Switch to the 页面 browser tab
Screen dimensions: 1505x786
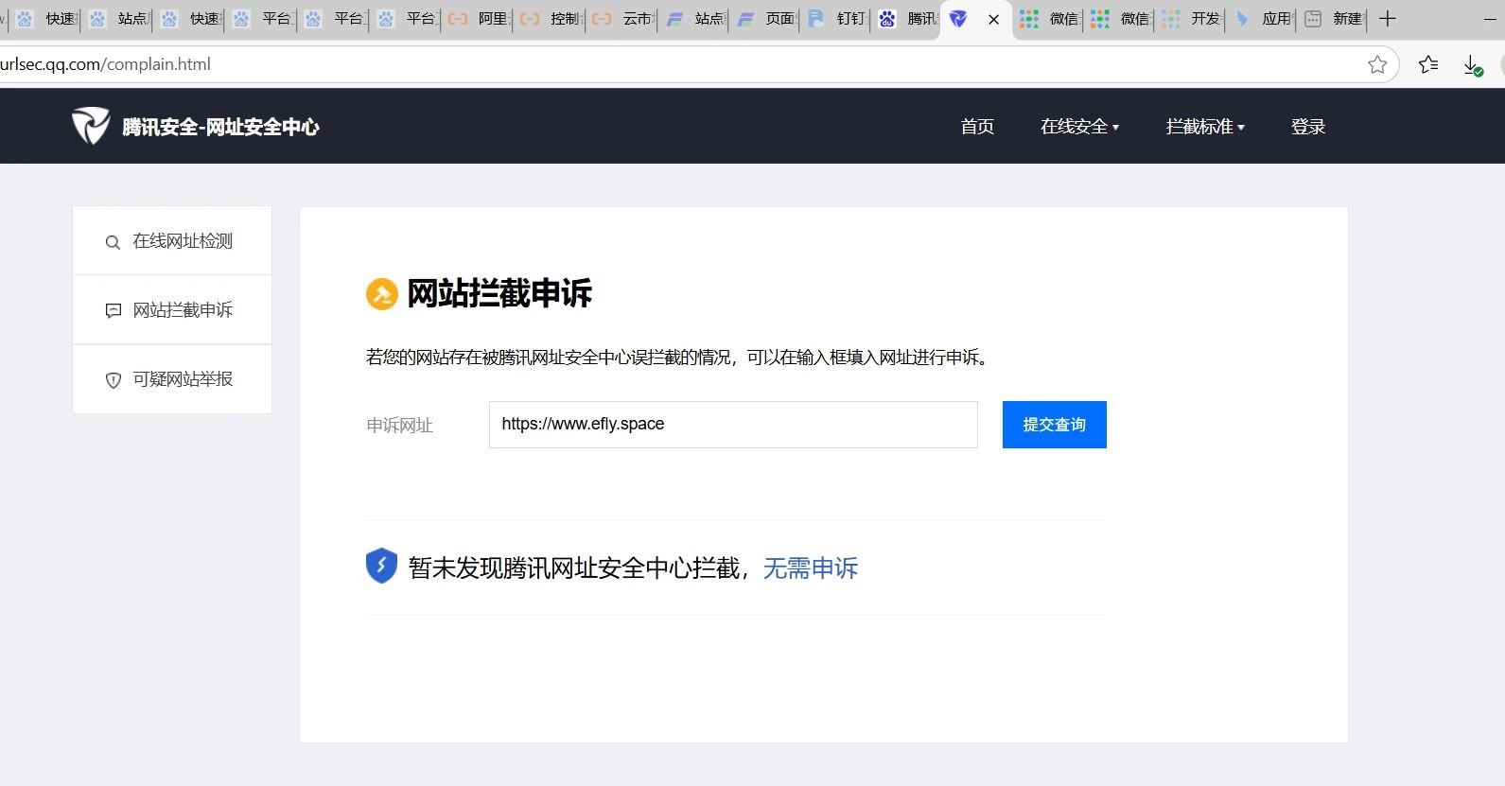point(766,19)
